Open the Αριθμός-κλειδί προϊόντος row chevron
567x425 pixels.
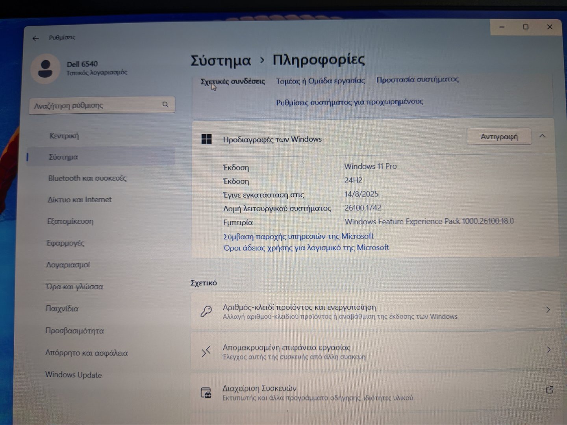pyautogui.click(x=548, y=310)
